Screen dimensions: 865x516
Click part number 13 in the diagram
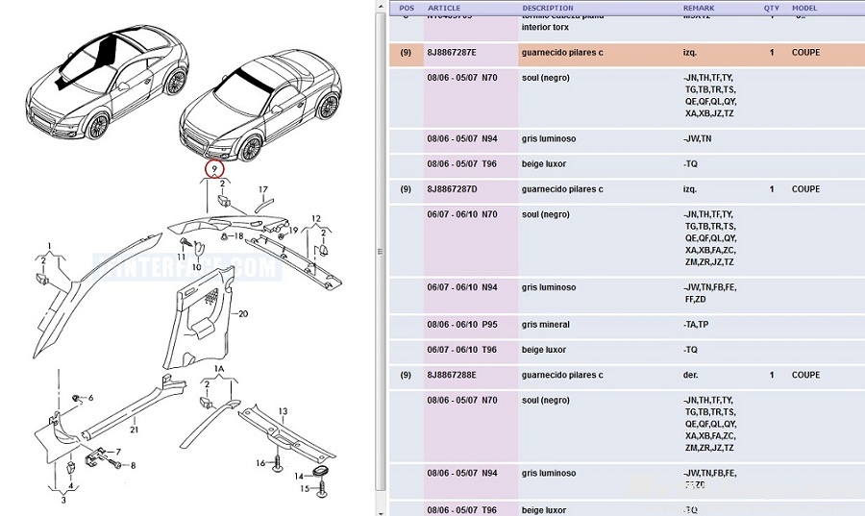pos(283,411)
